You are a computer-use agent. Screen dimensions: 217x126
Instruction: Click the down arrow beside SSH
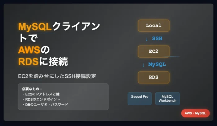point(147,39)
